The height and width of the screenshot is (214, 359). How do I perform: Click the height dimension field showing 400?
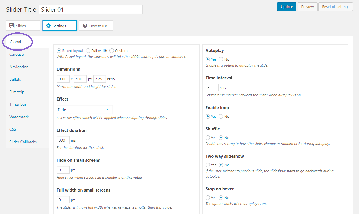[x=80, y=79]
